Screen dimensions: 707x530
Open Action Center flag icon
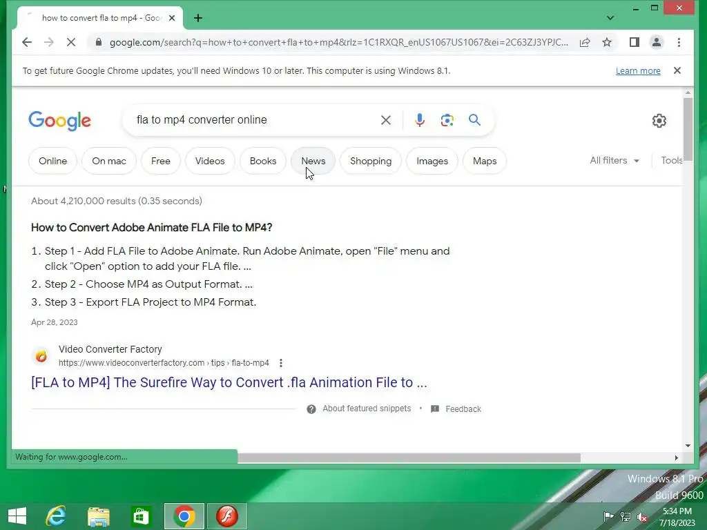pyautogui.click(x=608, y=517)
